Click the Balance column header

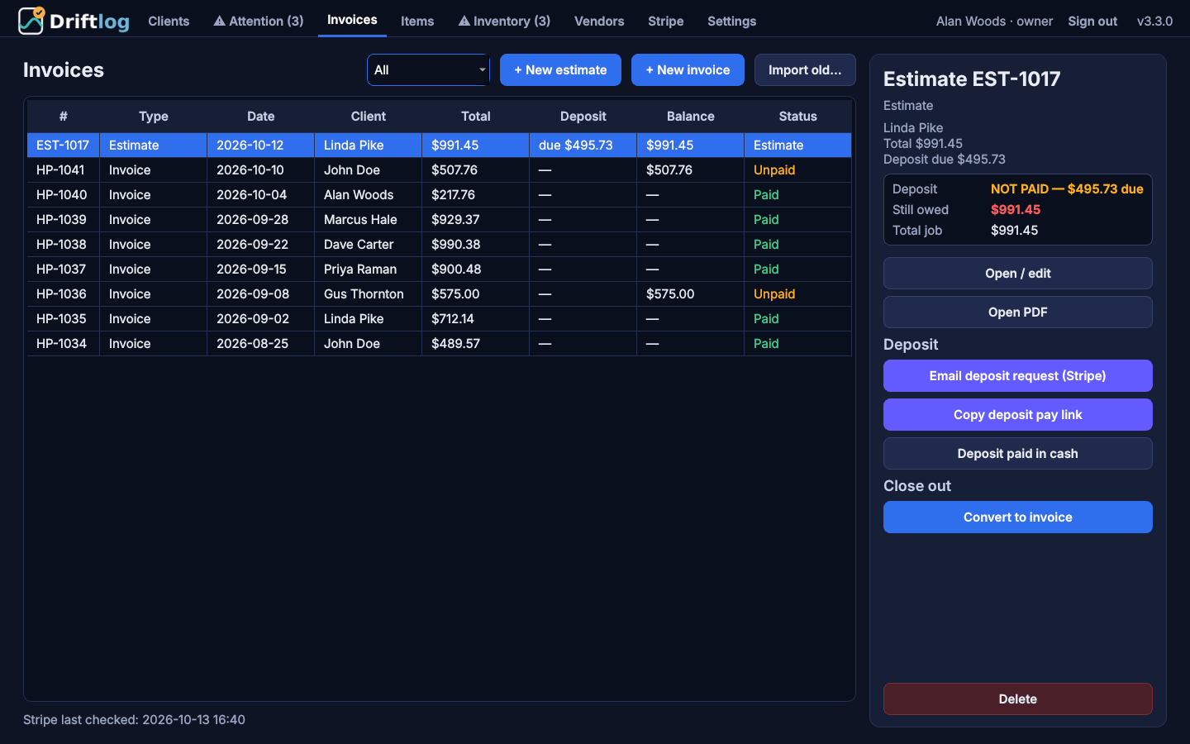point(691,117)
